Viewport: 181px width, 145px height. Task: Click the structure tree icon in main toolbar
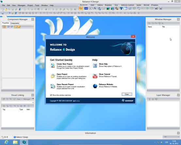tap(20, 9)
